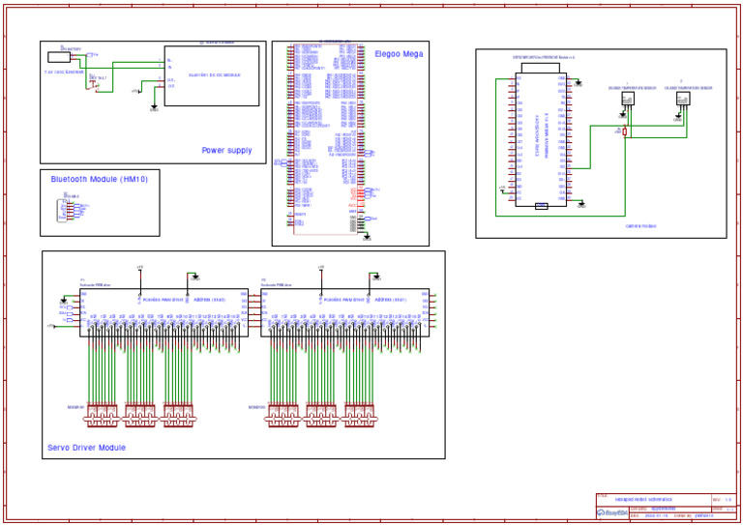Click the schematic title field in title block
This screenshot has width=743, height=525.
[x=643, y=500]
